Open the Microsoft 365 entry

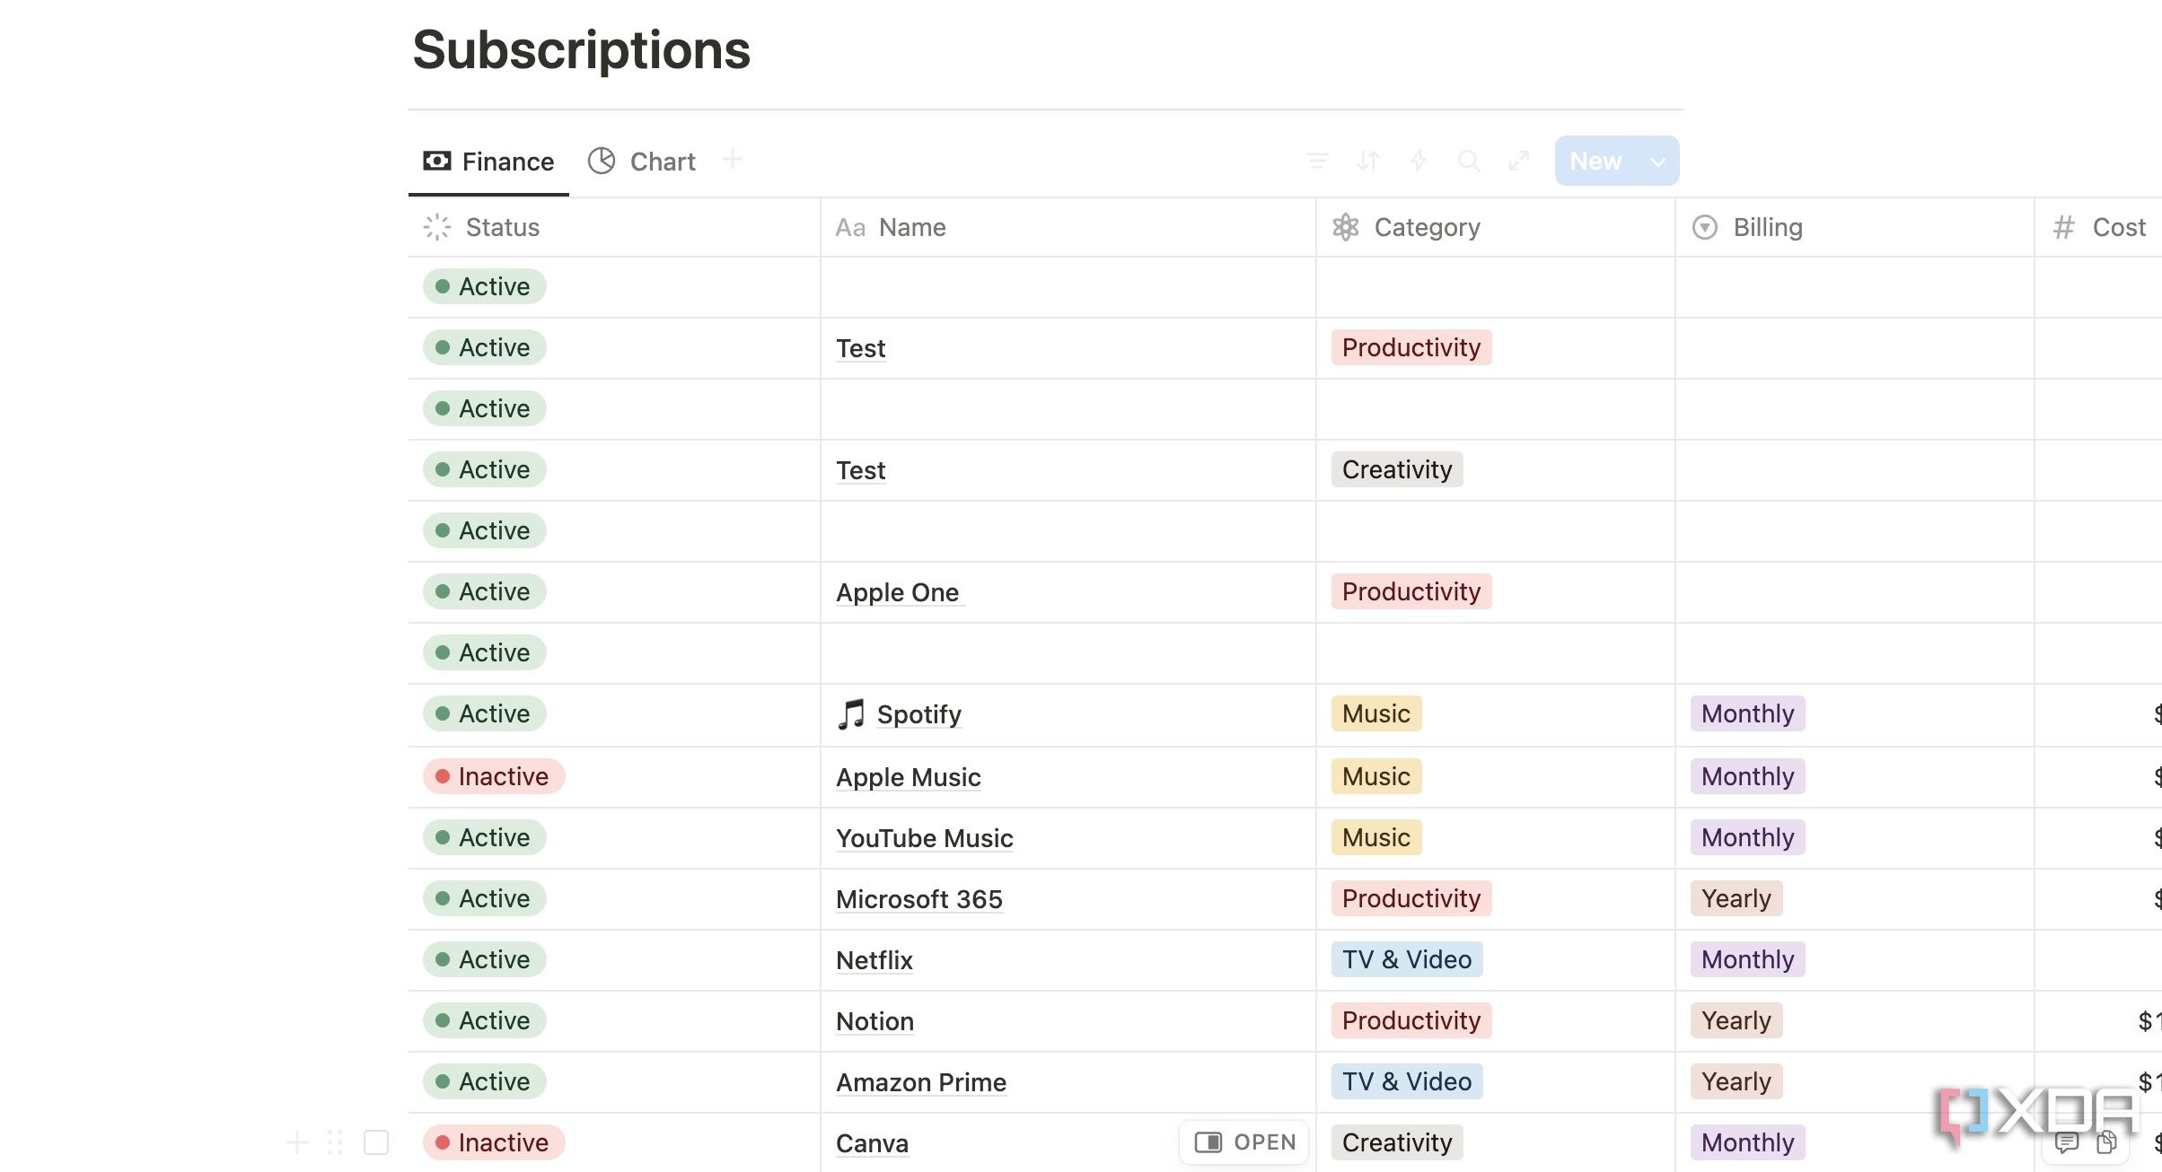(918, 899)
